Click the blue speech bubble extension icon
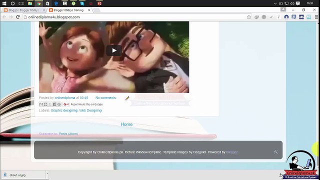The image size is (320, 180). (294, 17)
